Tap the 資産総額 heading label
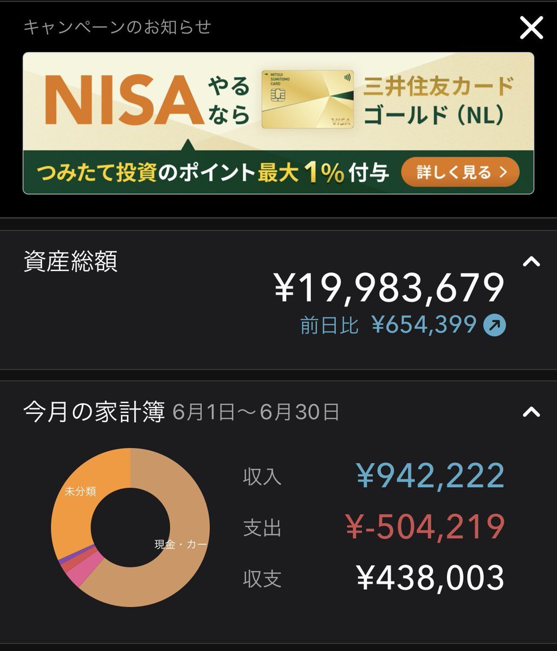 point(70,261)
